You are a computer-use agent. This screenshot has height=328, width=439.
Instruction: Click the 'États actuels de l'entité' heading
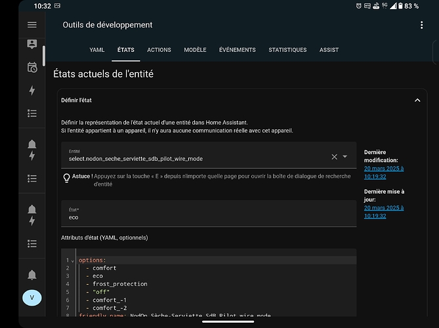(x=103, y=74)
